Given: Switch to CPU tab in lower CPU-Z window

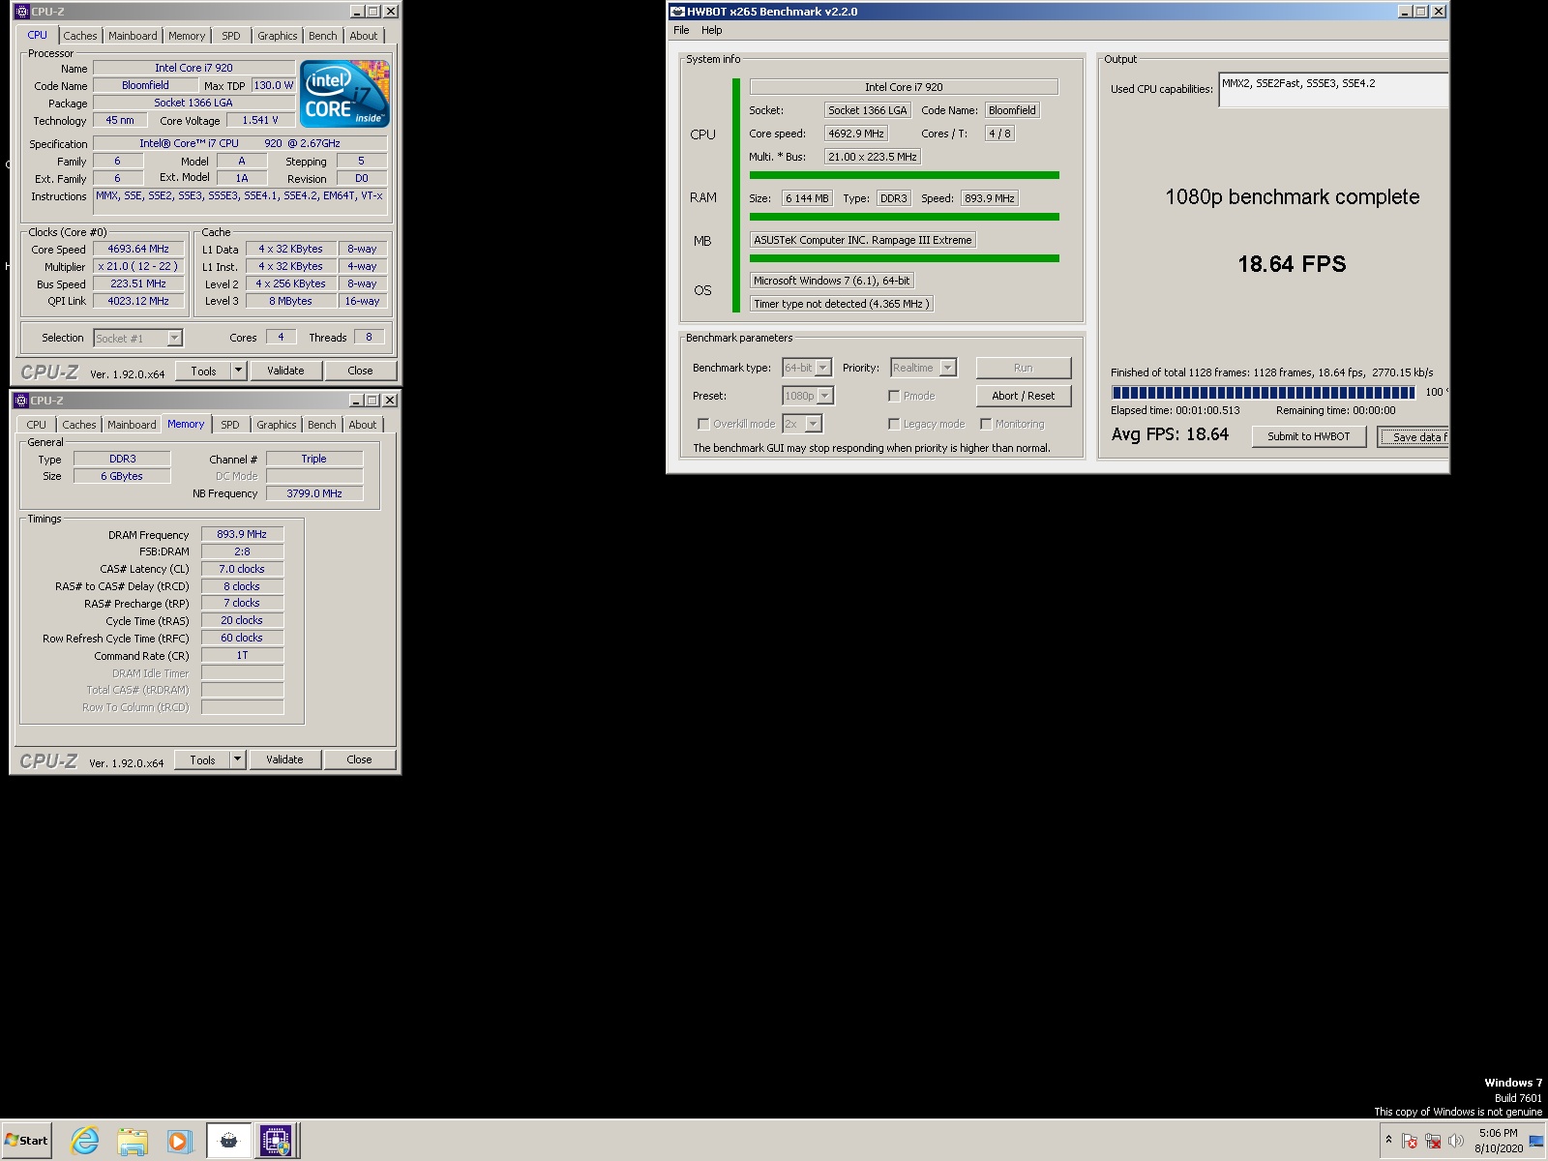Looking at the screenshot, I should [x=37, y=425].
